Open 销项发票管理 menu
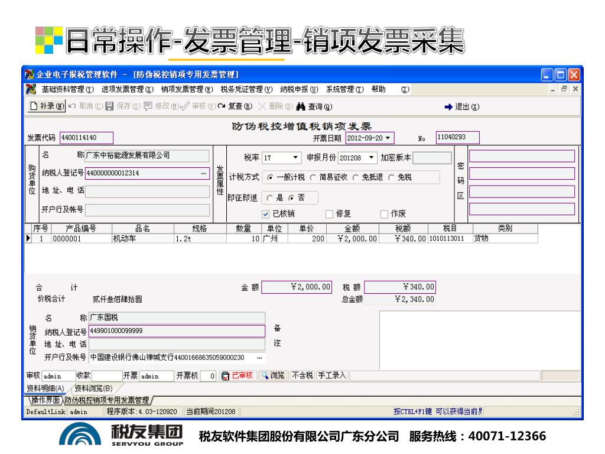 click(187, 89)
